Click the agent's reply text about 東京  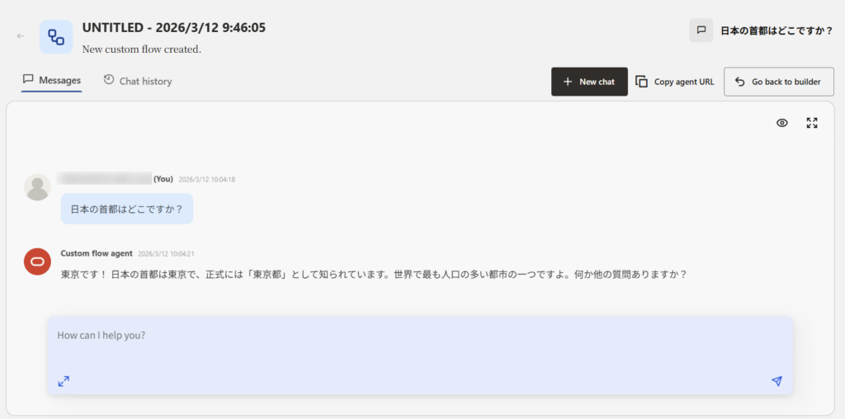click(x=373, y=275)
